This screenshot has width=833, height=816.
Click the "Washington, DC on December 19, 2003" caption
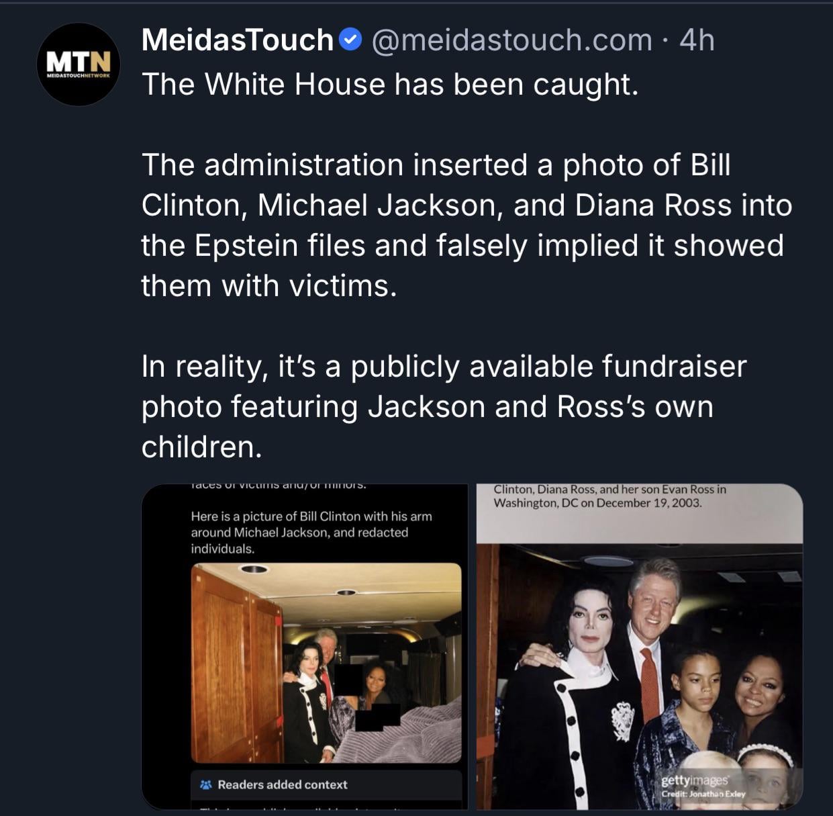click(597, 503)
